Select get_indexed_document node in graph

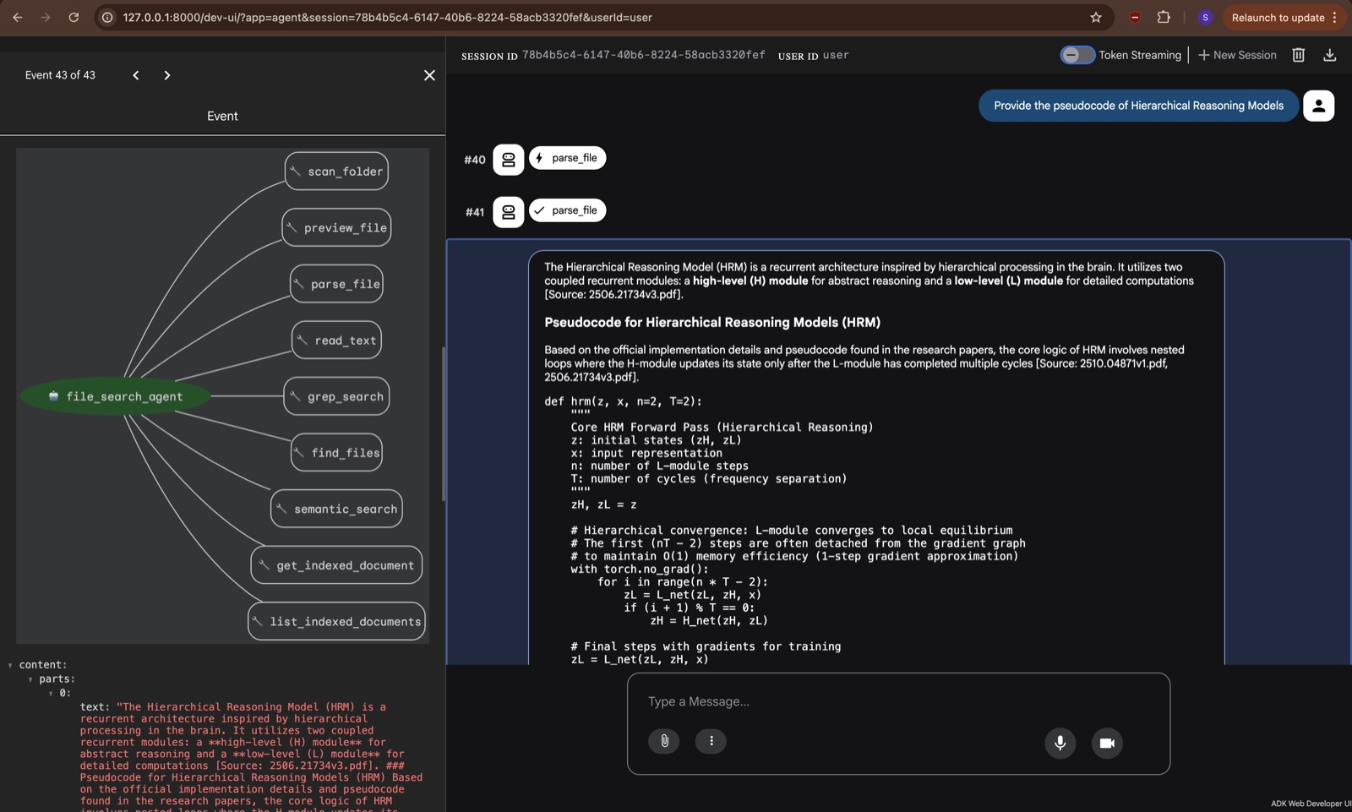336,565
